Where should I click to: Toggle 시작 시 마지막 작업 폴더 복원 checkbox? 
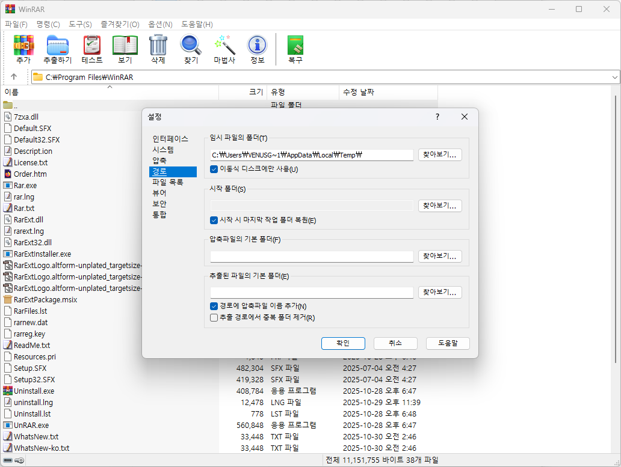point(214,220)
